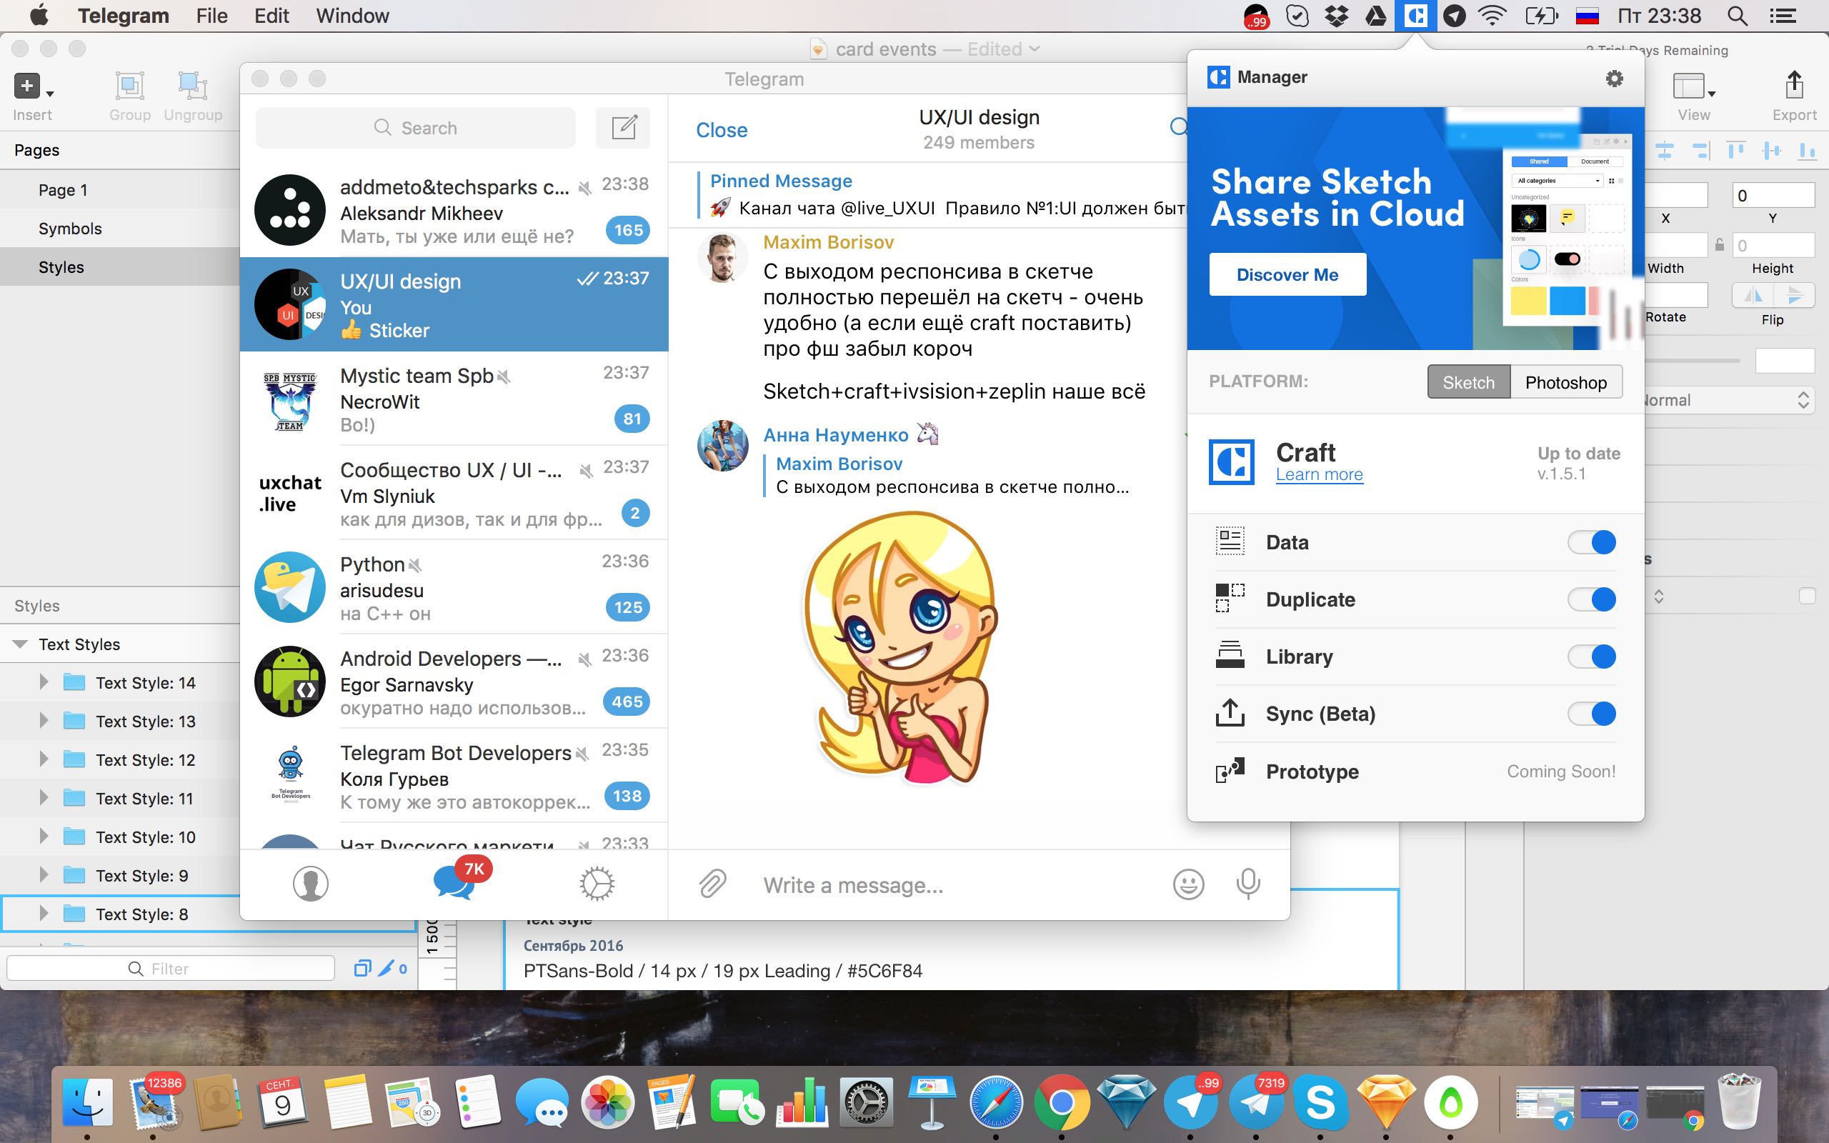This screenshot has width=1829, height=1143.
Task: Open the Pinned Message
Action: coord(941,194)
